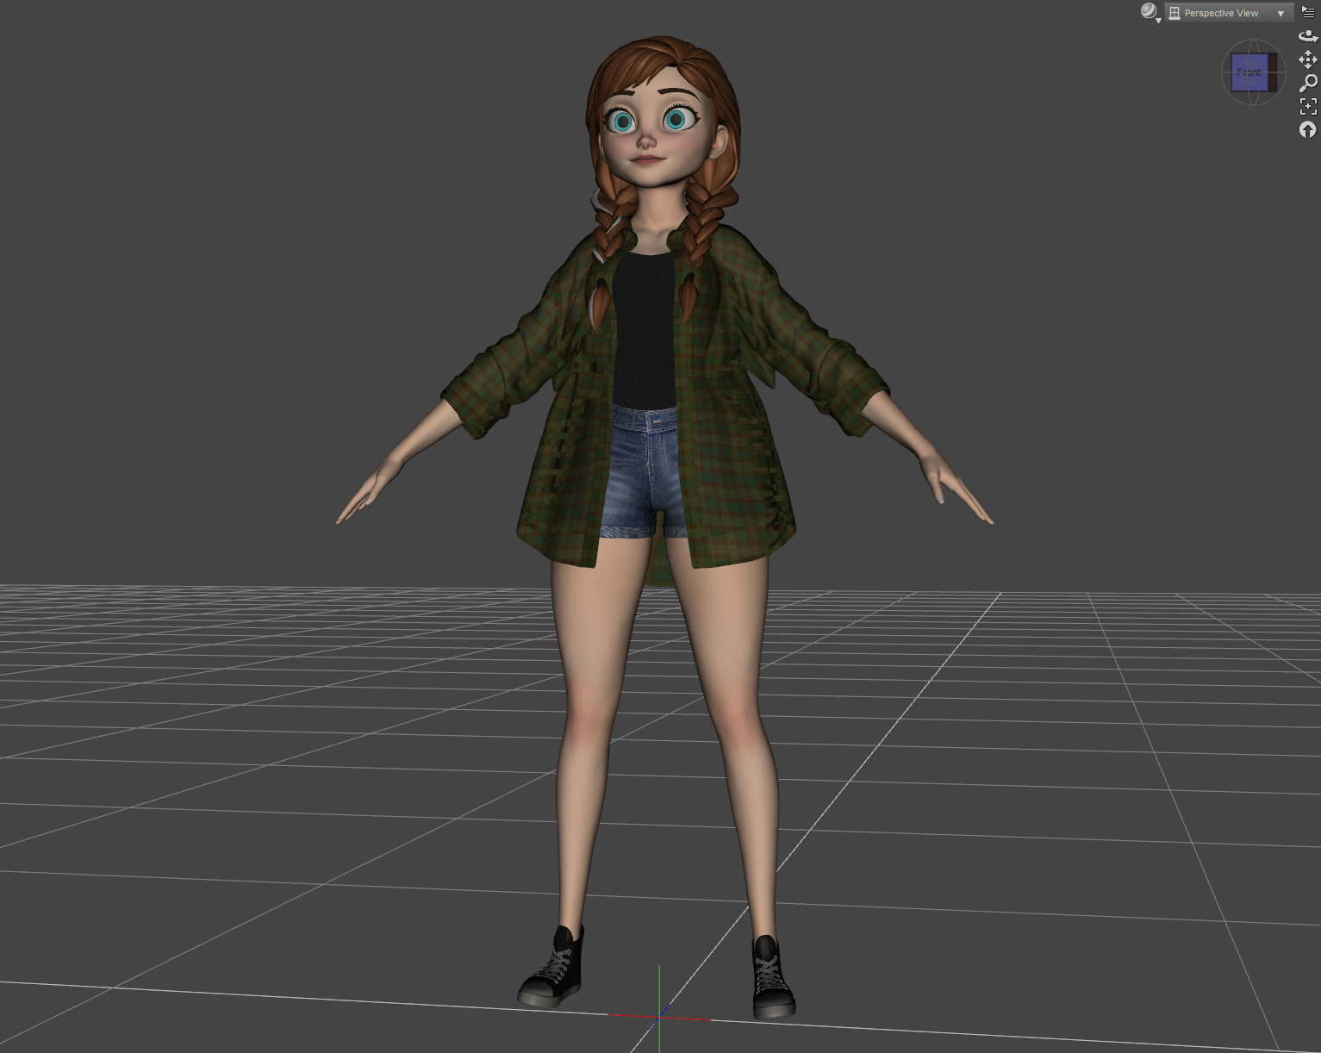
Task: Click the frame selection icon
Action: pyautogui.click(x=1308, y=106)
